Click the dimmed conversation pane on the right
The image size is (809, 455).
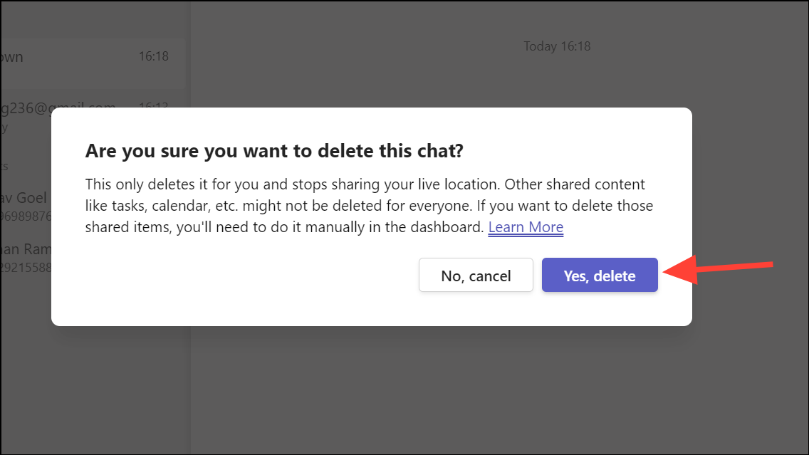[499, 392]
